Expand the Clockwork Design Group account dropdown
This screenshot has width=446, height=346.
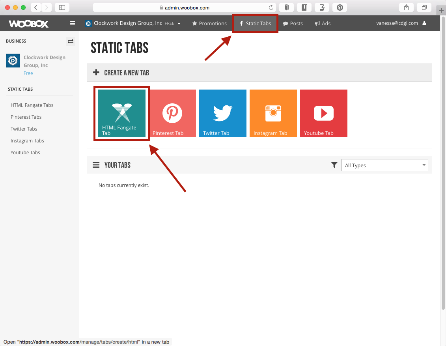(133, 23)
